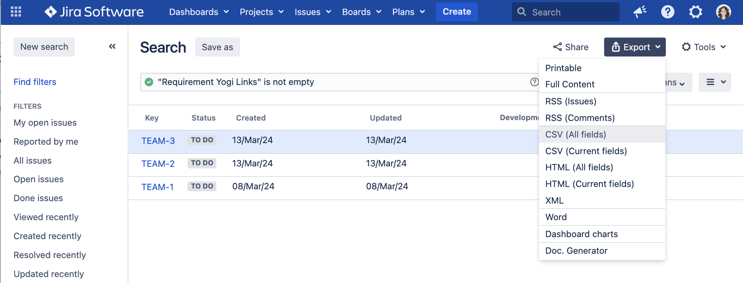Open the TEAM-3 issue link
Image resolution: width=743 pixels, height=283 pixels.
point(158,141)
